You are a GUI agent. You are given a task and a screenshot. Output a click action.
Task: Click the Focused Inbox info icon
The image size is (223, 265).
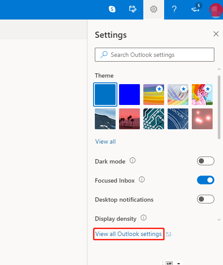click(x=142, y=179)
